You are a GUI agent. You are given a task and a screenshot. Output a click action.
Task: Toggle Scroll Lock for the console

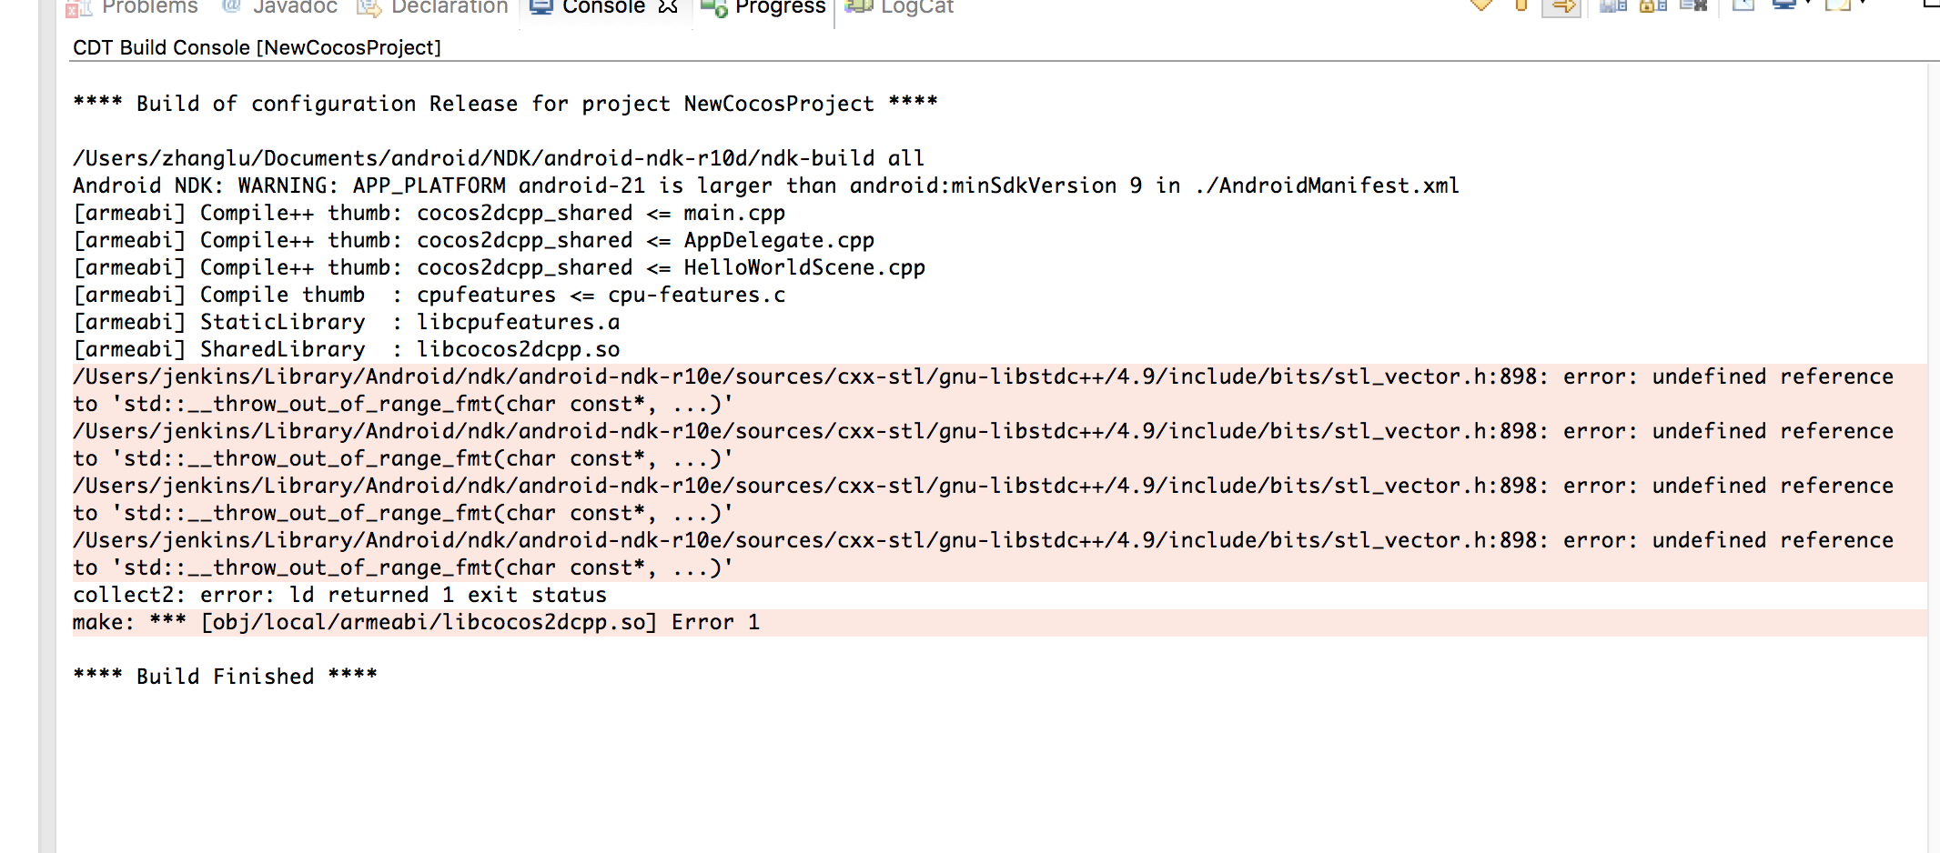(1652, 5)
